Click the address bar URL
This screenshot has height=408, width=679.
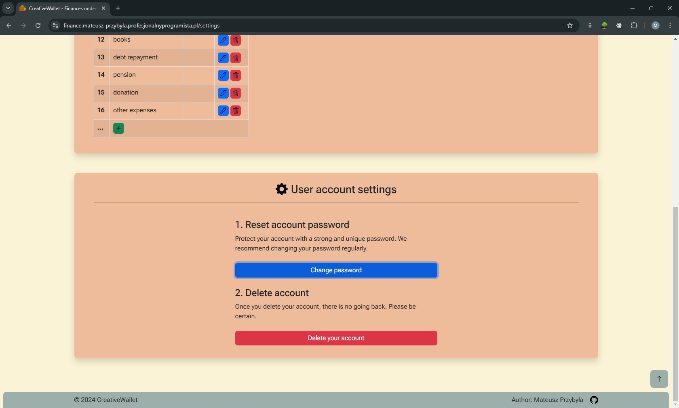141,25
